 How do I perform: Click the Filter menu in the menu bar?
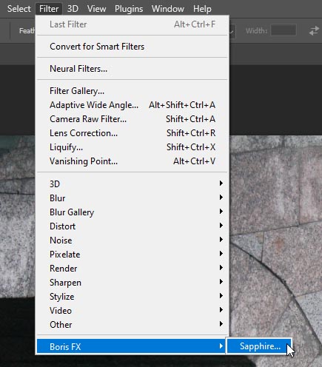(x=49, y=9)
